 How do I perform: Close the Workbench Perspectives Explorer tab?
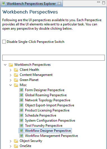tap(59, 3)
